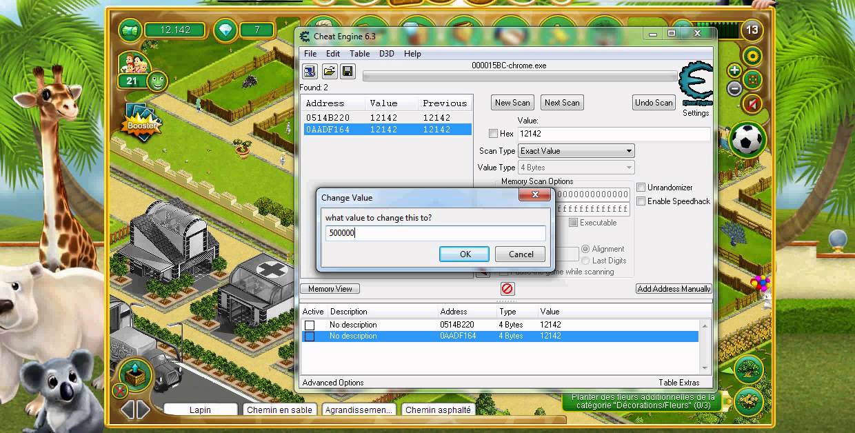Click Add Address Manually button

[674, 289]
